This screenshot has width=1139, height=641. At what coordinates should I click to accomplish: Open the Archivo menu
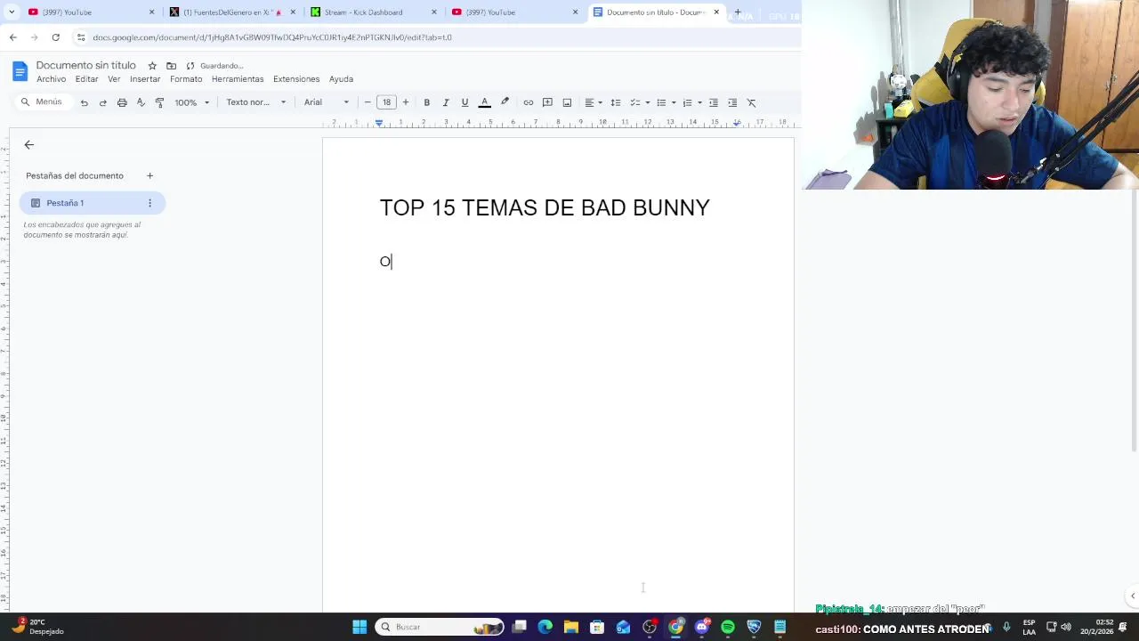(x=52, y=79)
